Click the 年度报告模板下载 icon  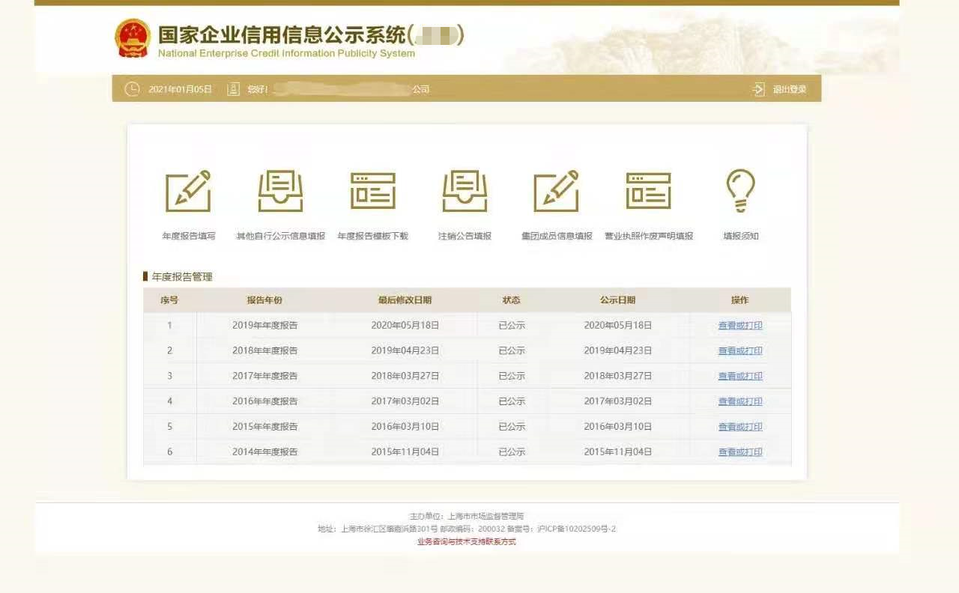(372, 191)
